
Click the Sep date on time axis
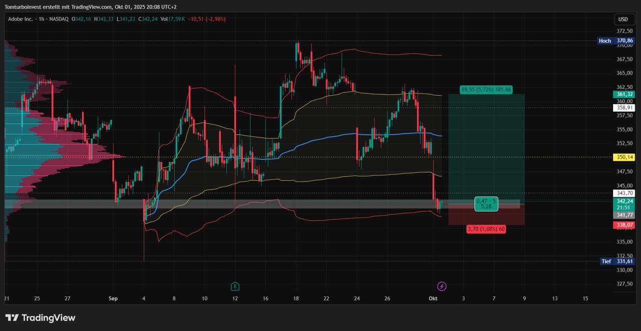tap(113, 298)
